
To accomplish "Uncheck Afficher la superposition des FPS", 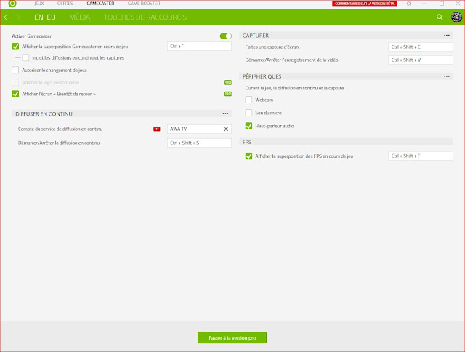I will click(248, 156).
